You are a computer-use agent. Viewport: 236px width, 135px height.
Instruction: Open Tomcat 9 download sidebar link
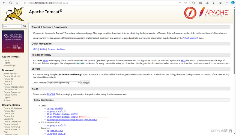point(8,82)
